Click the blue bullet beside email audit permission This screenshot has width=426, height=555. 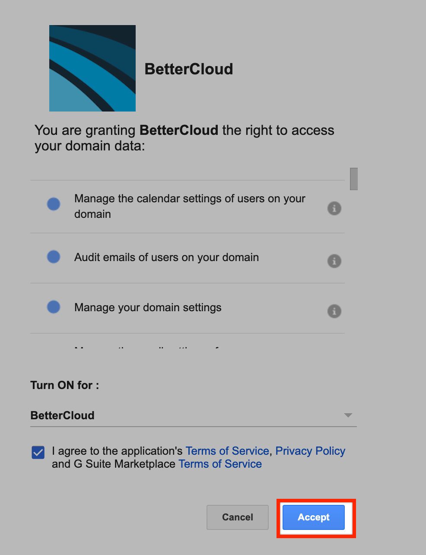tap(53, 256)
